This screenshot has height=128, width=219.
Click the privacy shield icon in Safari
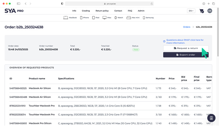[62, 4]
